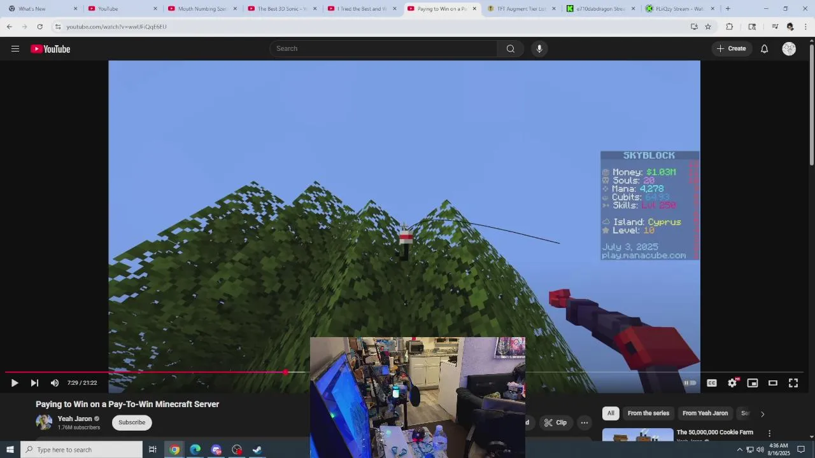Image resolution: width=815 pixels, height=458 pixels.
Task: Switch to miniplayer mode
Action: pyautogui.click(x=753, y=383)
